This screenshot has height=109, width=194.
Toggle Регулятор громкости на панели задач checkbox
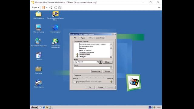click(x=75, y=82)
